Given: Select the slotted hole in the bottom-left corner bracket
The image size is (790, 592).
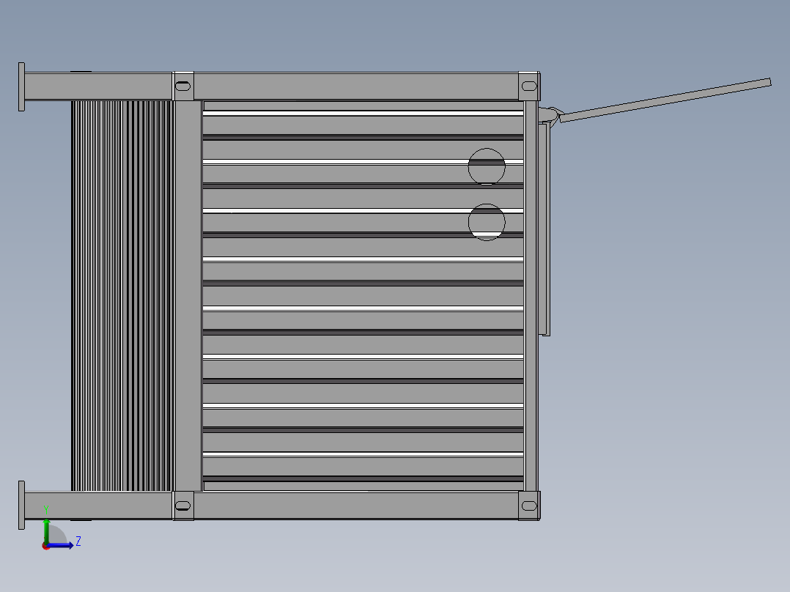Looking at the screenshot, I should tap(183, 506).
